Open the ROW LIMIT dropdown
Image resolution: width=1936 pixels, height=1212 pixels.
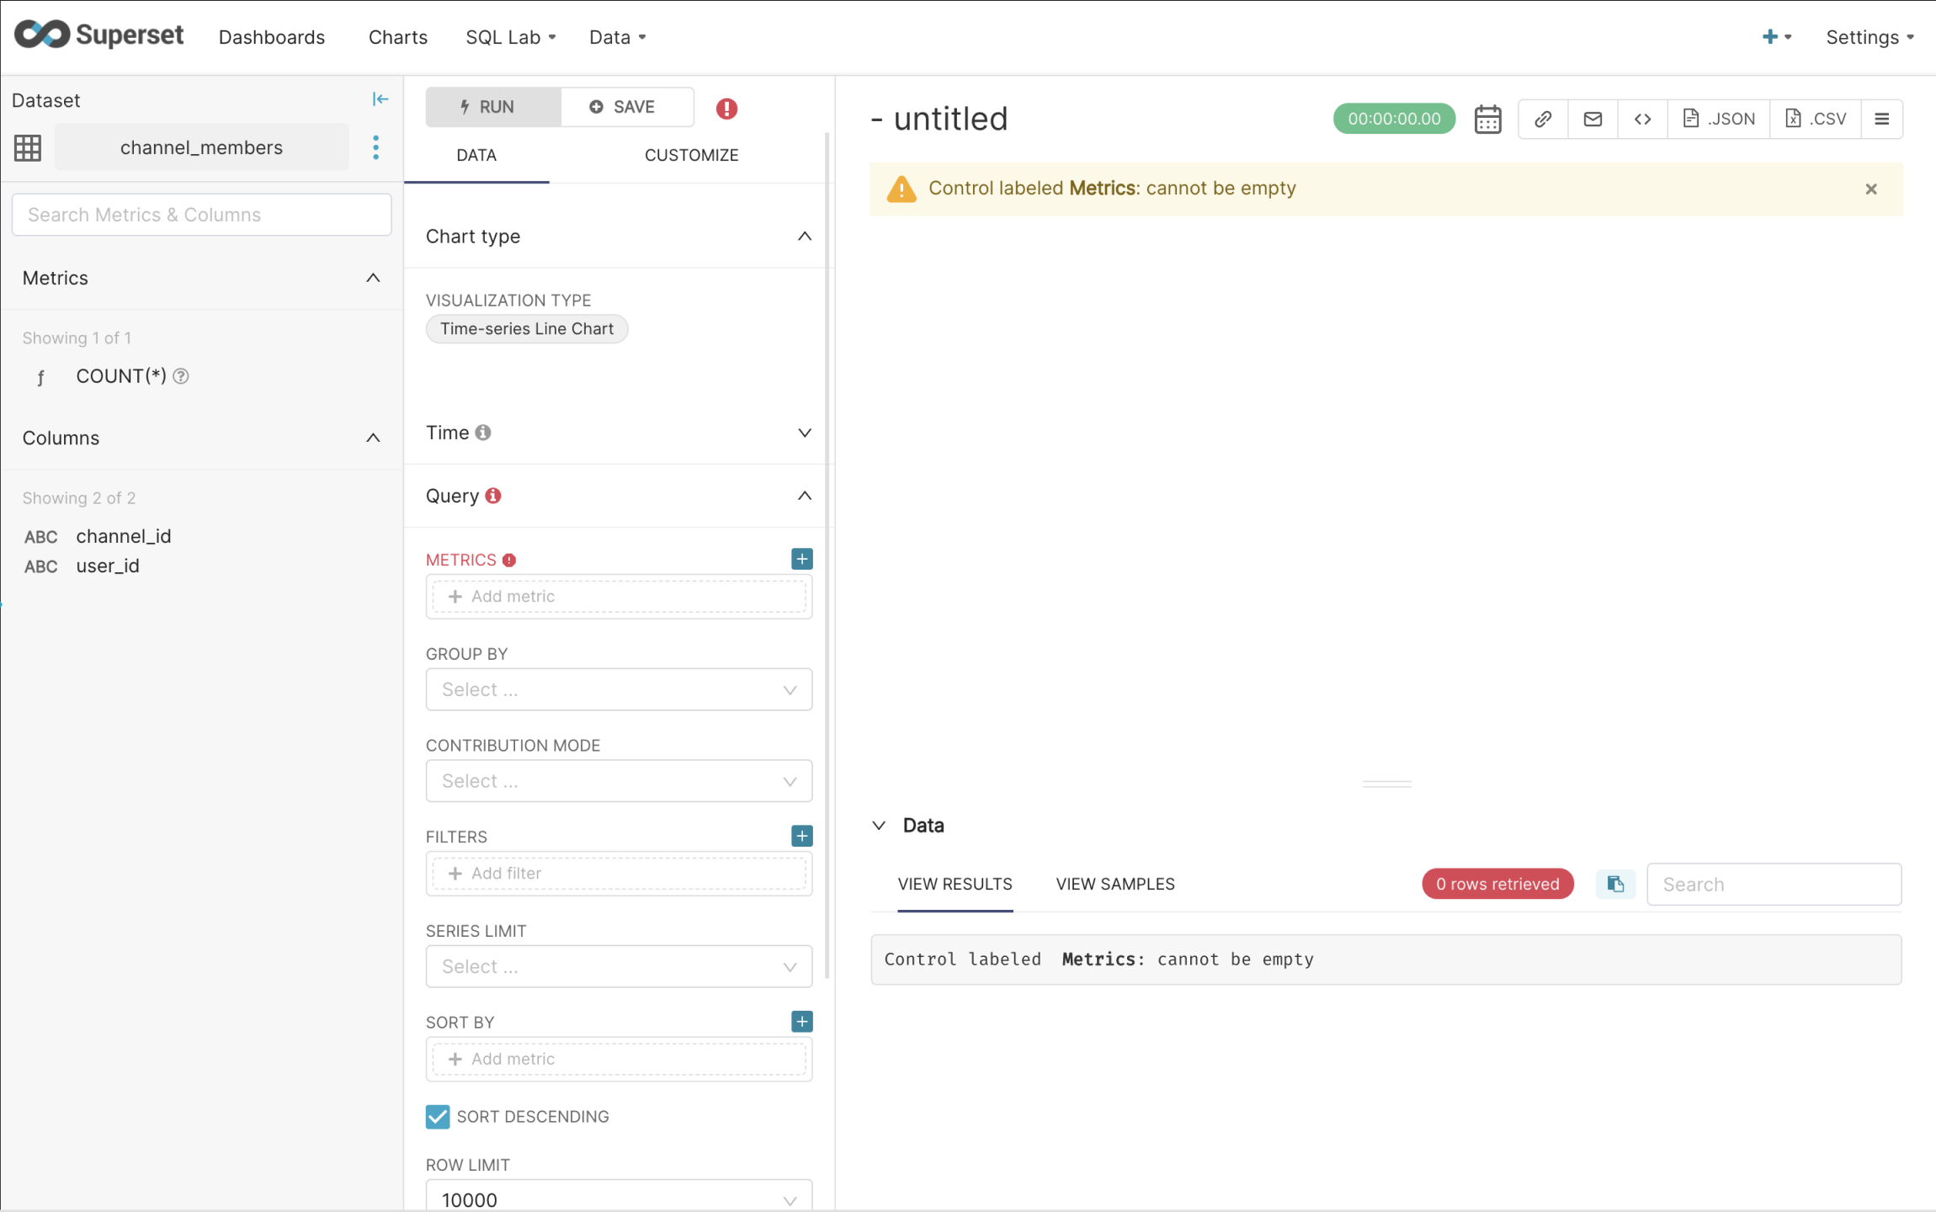618,1197
